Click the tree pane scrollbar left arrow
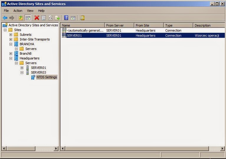 pos(4,148)
